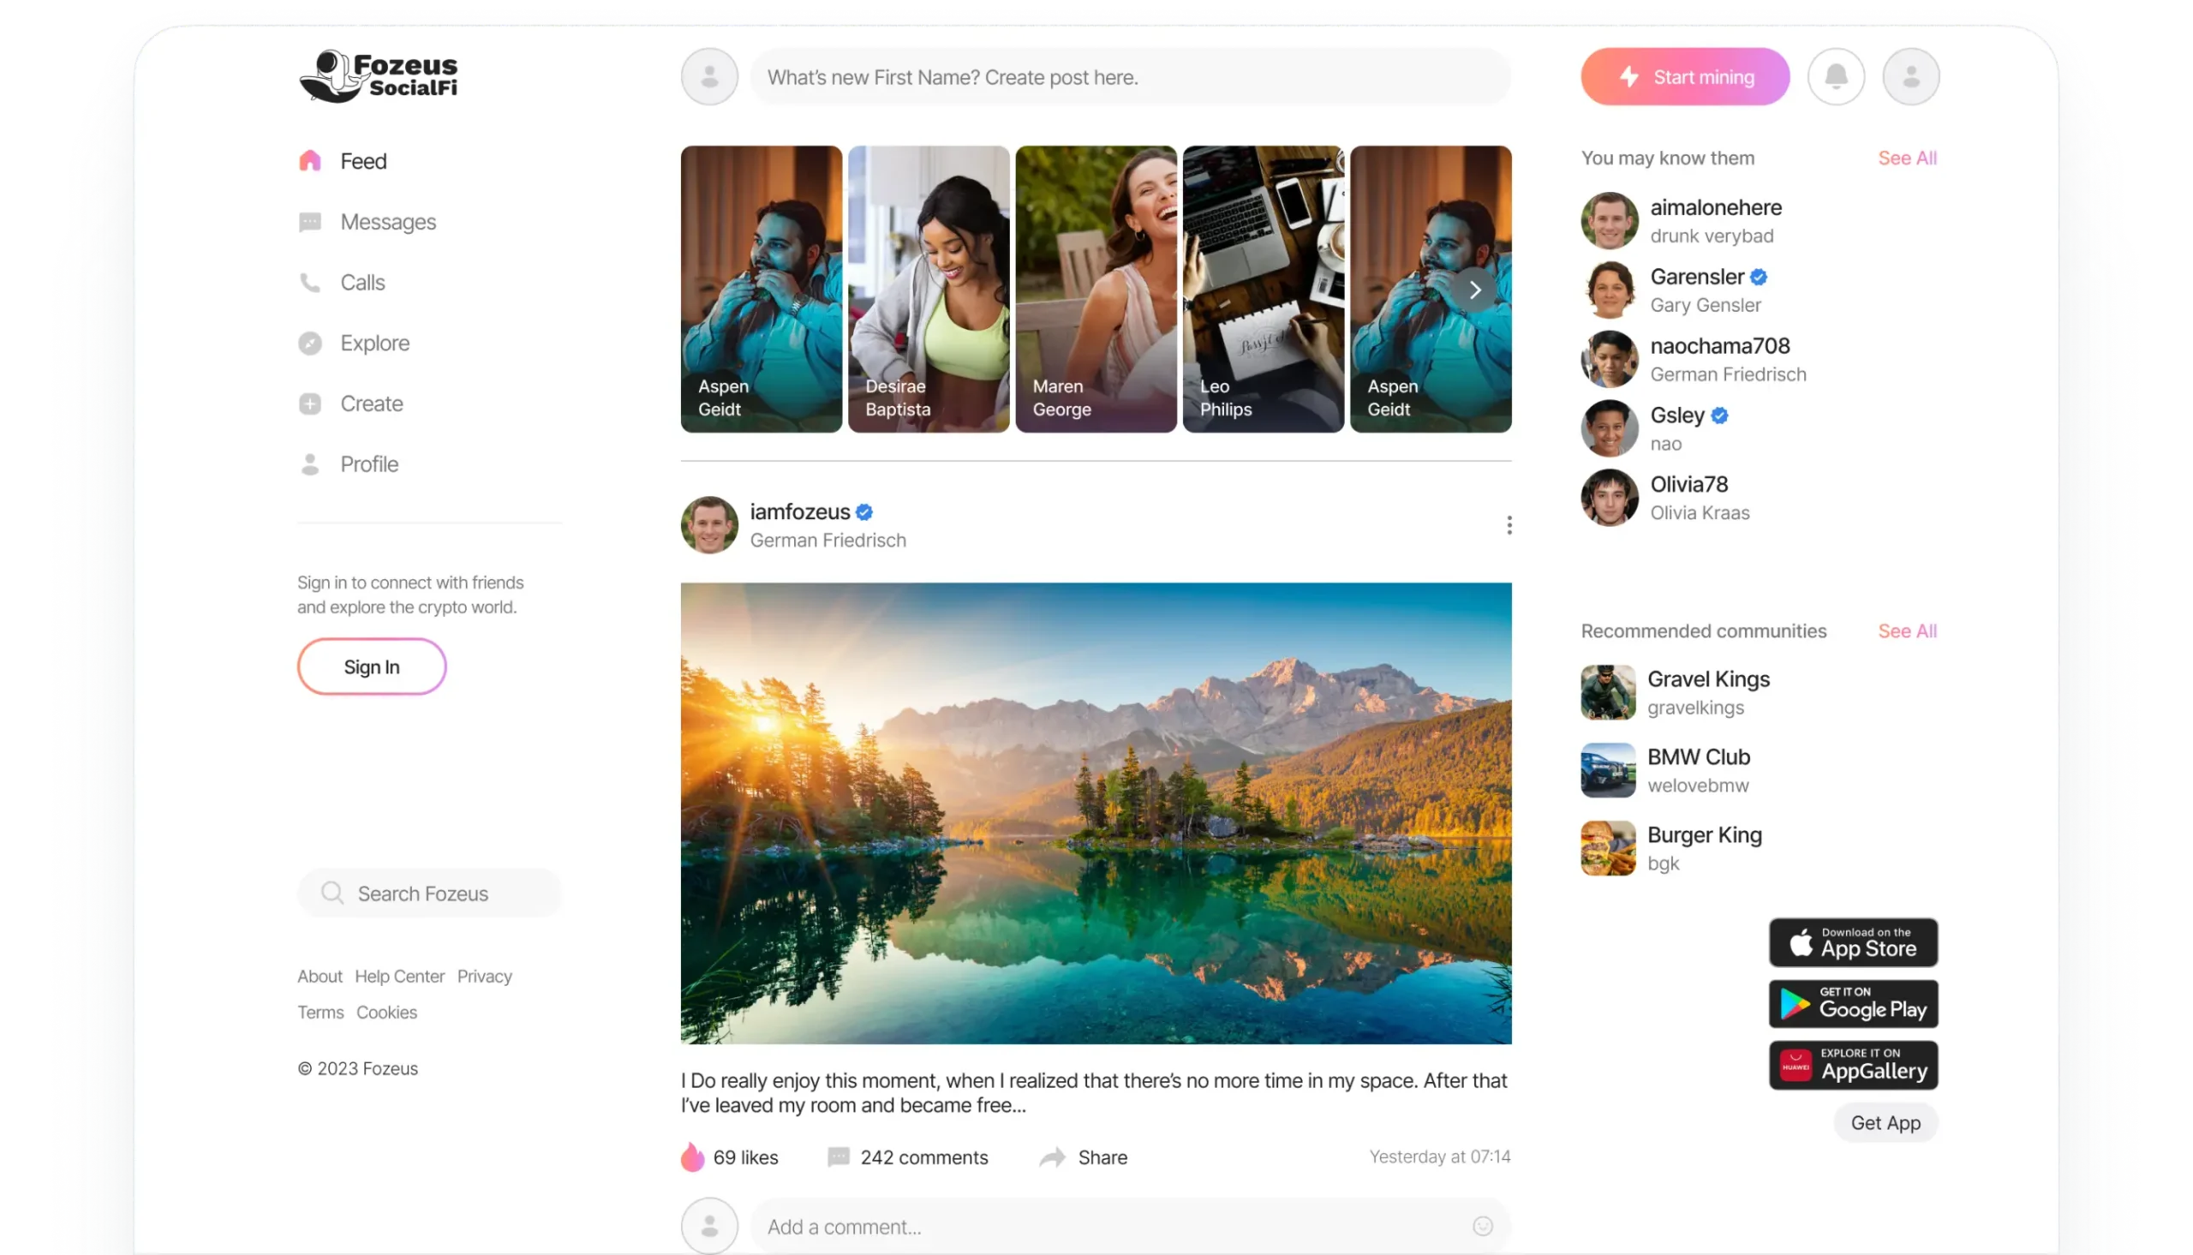Open Explore in sidebar
2193x1255 pixels.
pyautogui.click(x=353, y=343)
